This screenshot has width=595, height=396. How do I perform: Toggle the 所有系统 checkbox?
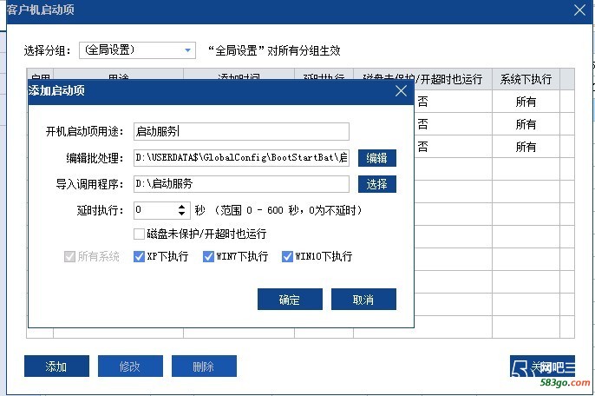pos(69,256)
